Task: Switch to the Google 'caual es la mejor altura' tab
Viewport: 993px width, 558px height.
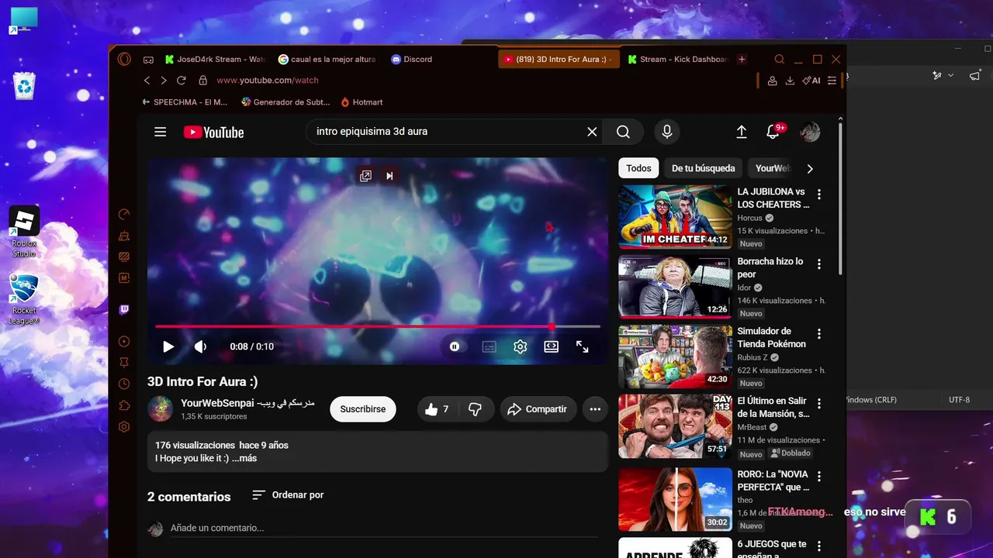Action: [328, 60]
